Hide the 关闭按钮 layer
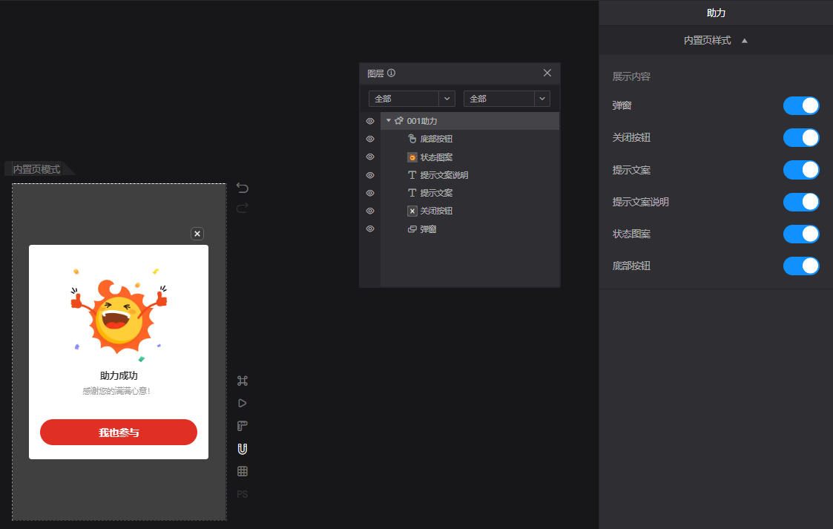833x529 pixels. pyautogui.click(x=370, y=211)
